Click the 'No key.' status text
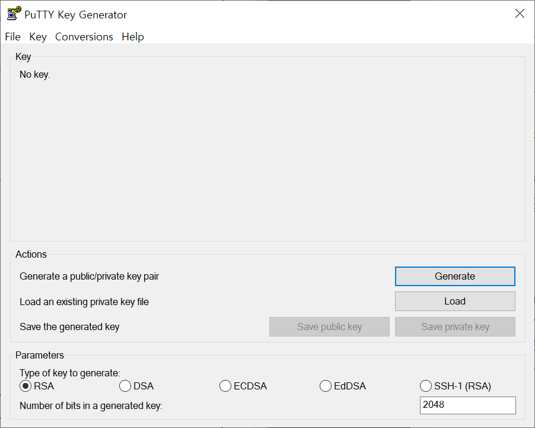 (35, 74)
